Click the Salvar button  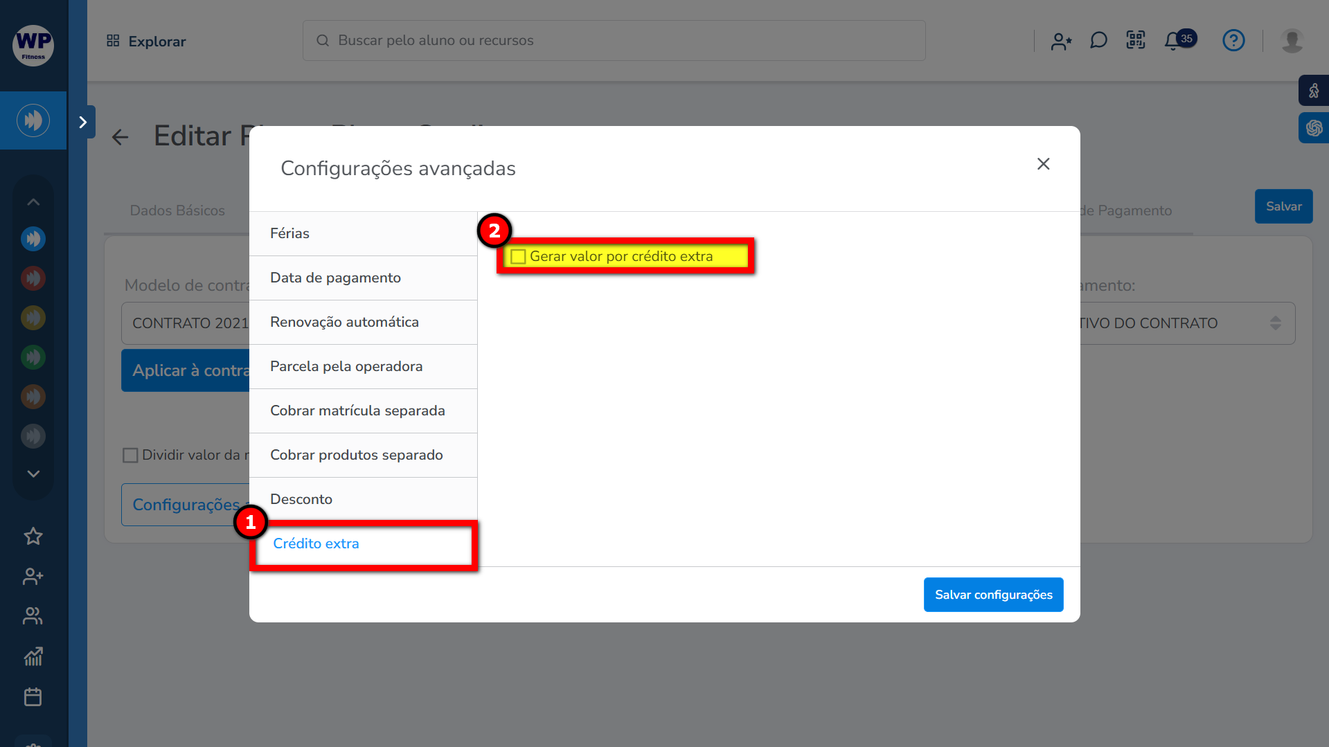(x=1283, y=206)
